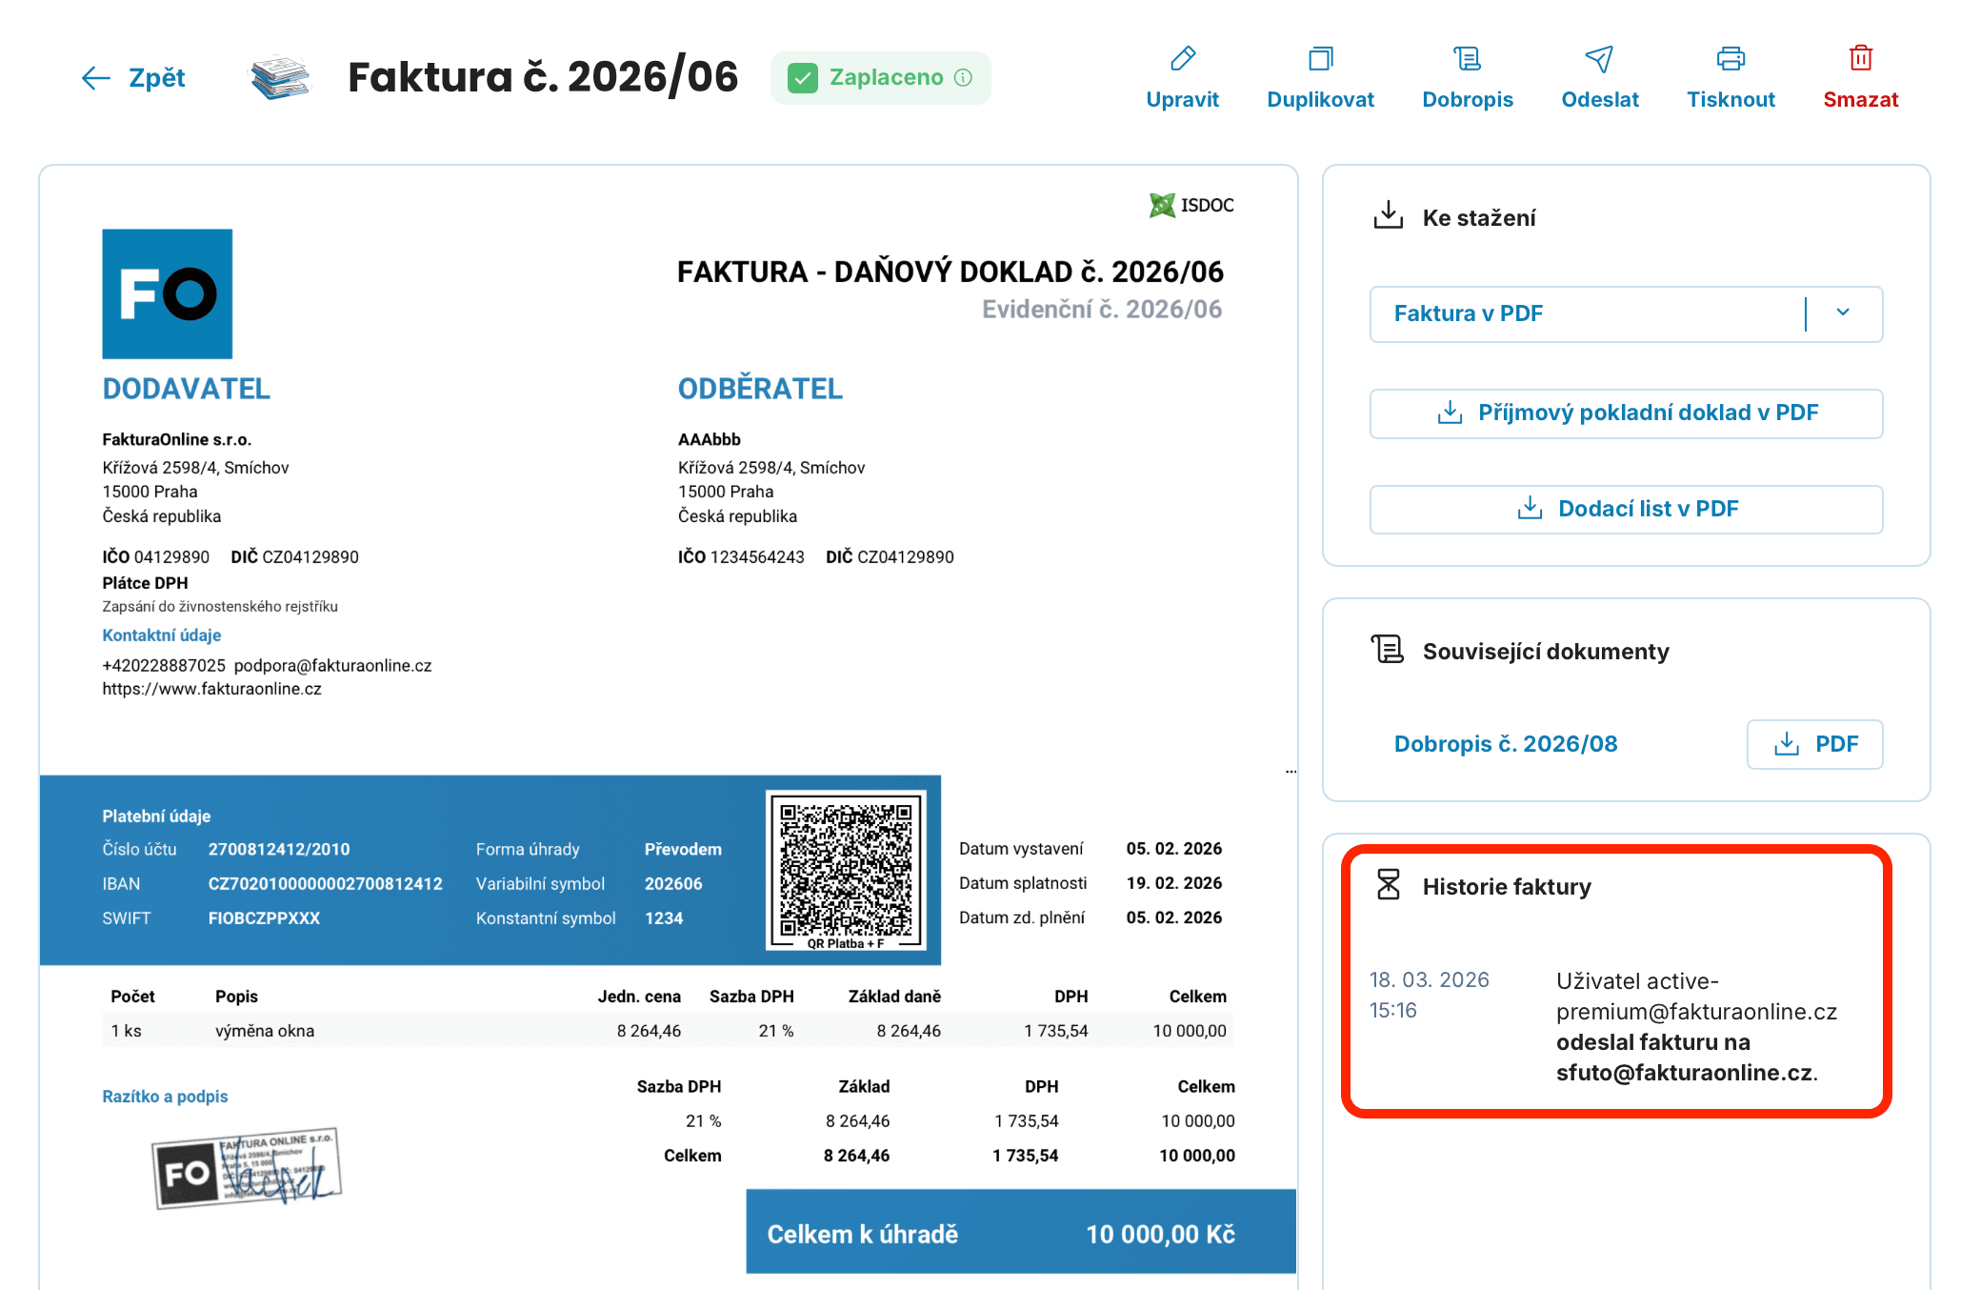
Task: Click the Související dokumenty scroll icon
Action: tap(1388, 649)
